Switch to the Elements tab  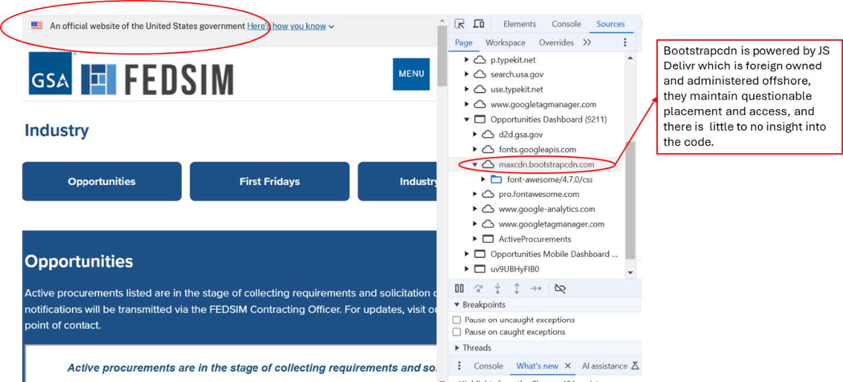coord(519,24)
